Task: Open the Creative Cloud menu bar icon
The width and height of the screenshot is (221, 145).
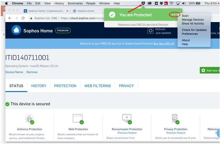Action: (149, 3)
